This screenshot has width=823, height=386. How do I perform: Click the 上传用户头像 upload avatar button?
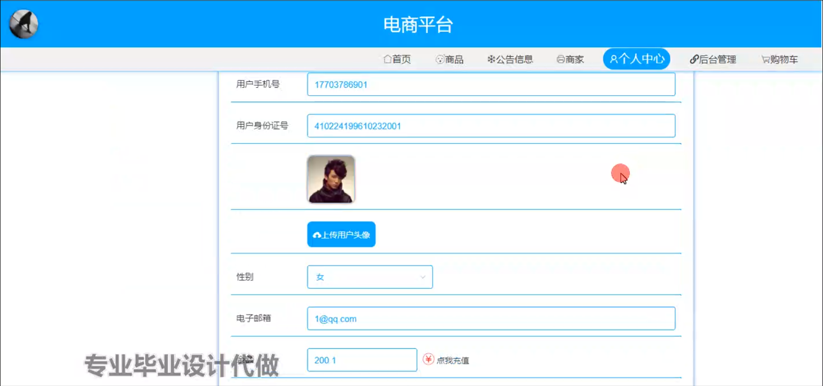pos(341,234)
